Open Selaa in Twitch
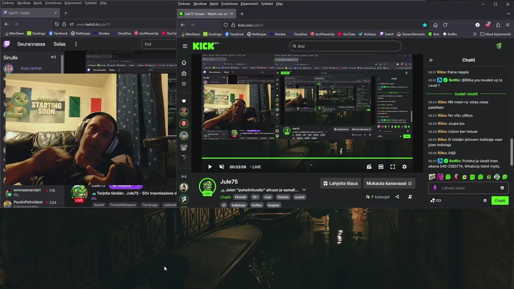The image size is (514, 289). pos(59,44)
